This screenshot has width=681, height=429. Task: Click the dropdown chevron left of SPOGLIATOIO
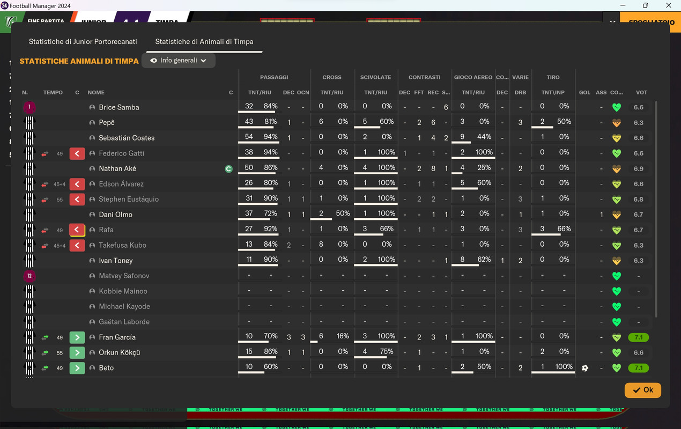coord(612,22)
